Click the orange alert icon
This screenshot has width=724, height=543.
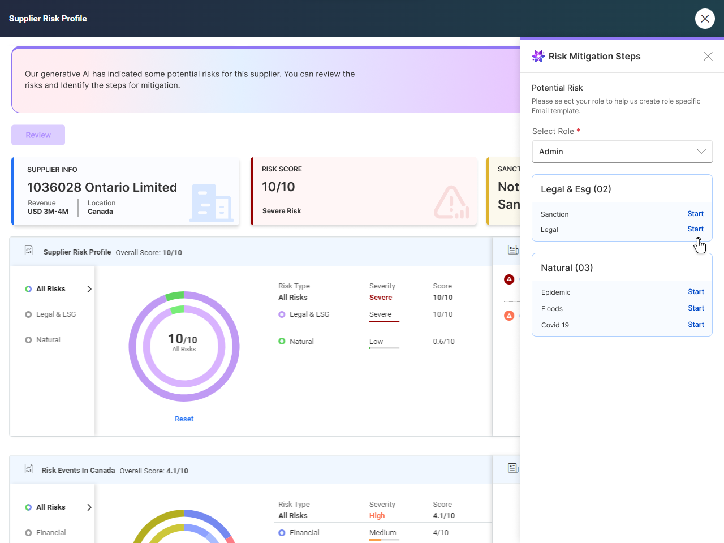coord(509,316)
